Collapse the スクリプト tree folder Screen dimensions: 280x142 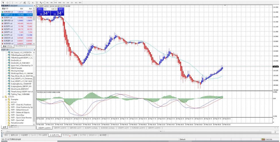tap(3, 97)
